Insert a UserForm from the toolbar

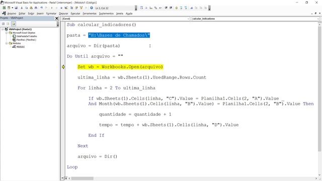tap(9, 8)
